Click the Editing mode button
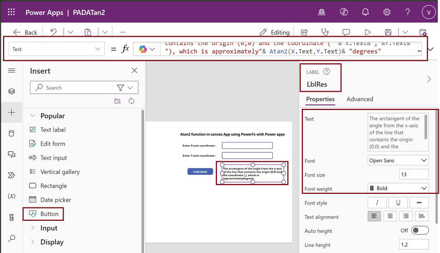440x253 pixels. coord(274,32)
